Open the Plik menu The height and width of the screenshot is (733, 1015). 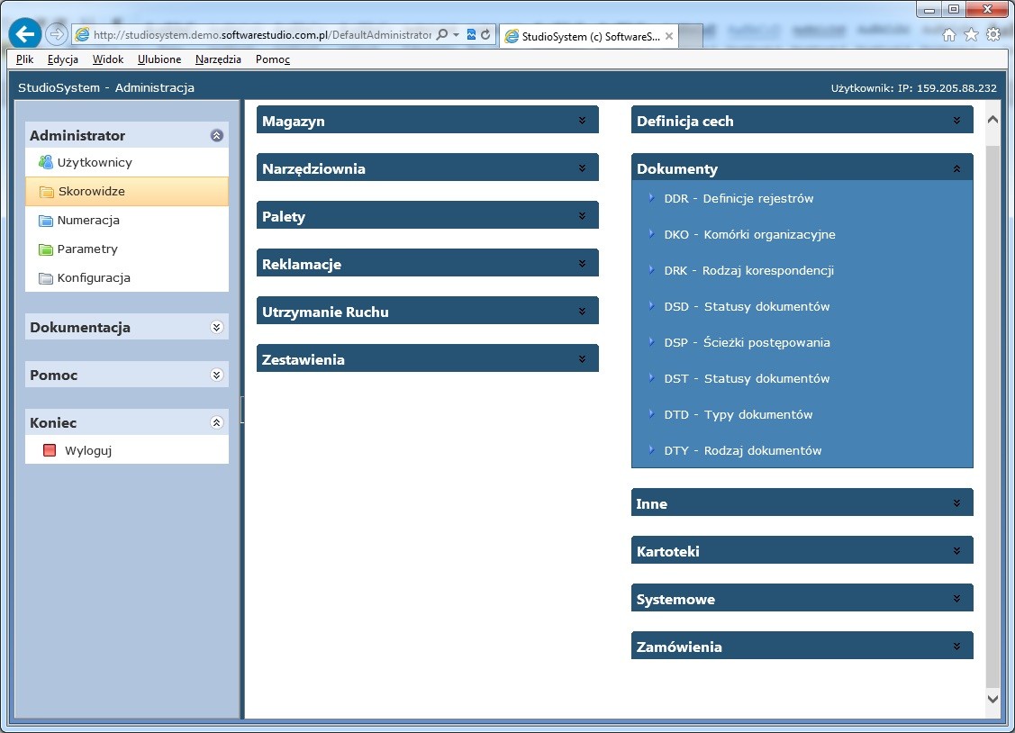click(x=24, y=59)
